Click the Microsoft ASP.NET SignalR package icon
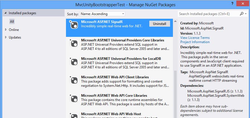250x118 pixels. click(x=74, y=25)
